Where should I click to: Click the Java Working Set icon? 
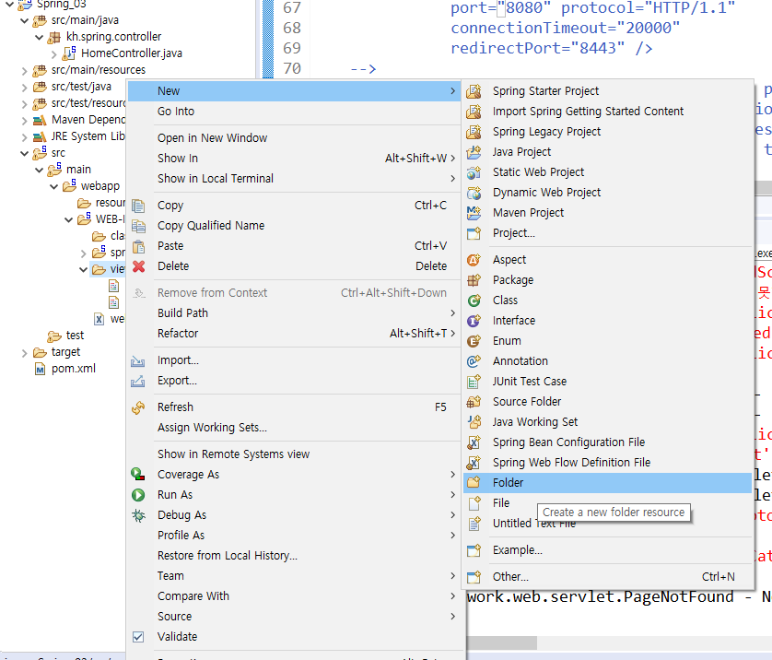click(474, 421)
